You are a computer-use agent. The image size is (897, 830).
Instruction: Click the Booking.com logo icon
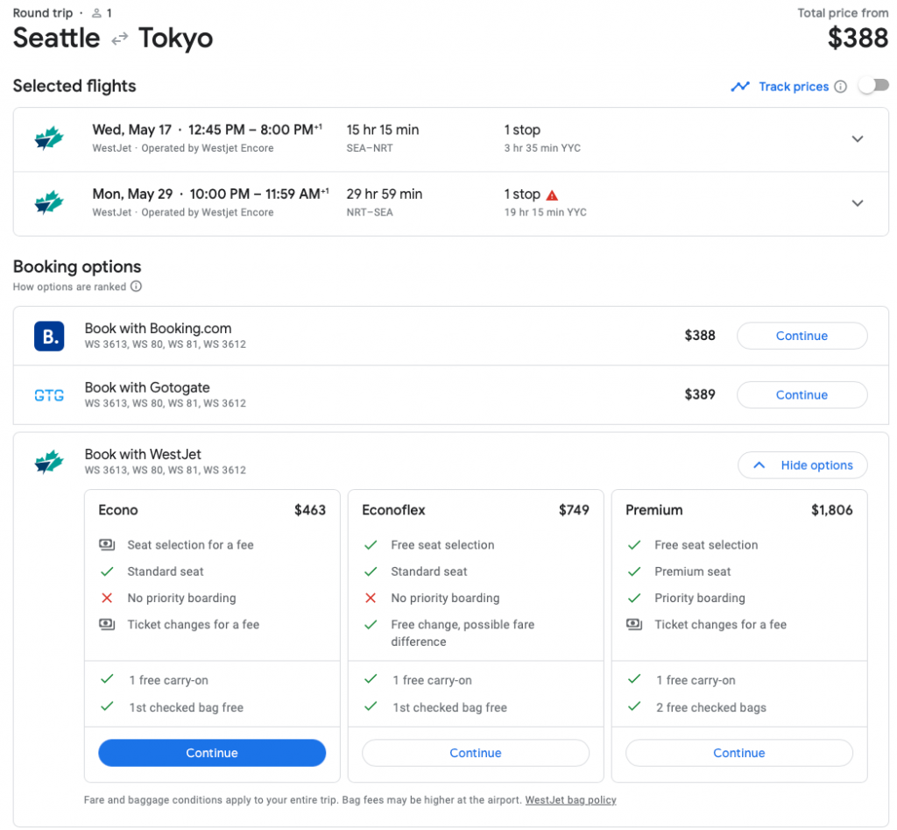tap(49, 337)
